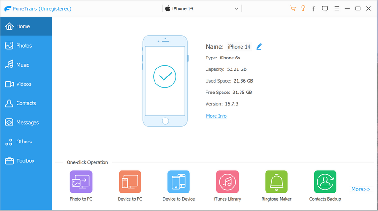This screenshot has height=211, width=378.
Task: Edit device name with pencil icon
Action: coord(259,46)
